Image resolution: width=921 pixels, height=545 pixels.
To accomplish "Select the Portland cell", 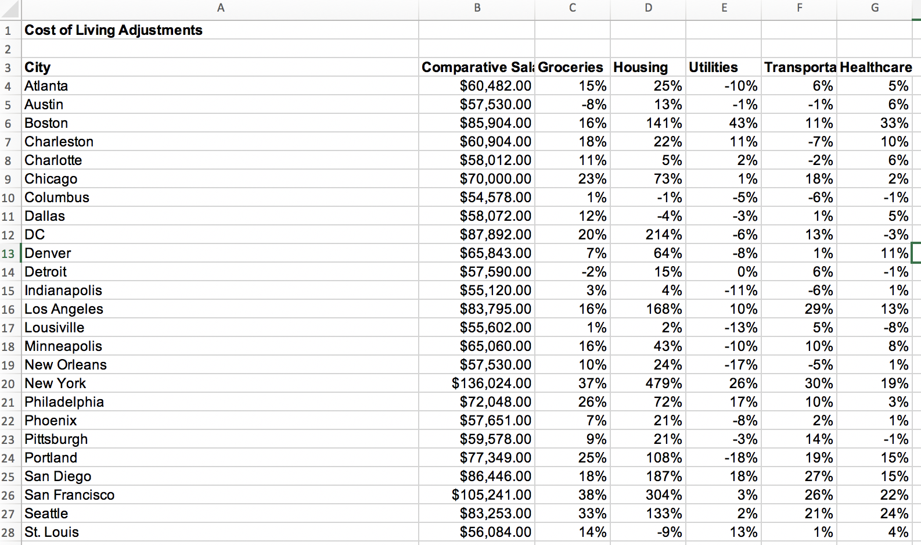I will click(220, 458).
